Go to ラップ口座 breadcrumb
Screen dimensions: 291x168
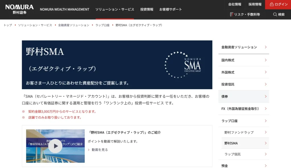[102, 25]
